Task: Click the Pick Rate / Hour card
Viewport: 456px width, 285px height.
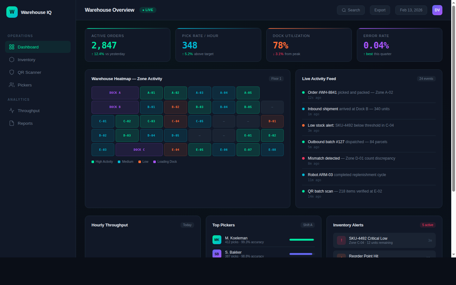Action: pyautogui.click(x=218, y=45)
